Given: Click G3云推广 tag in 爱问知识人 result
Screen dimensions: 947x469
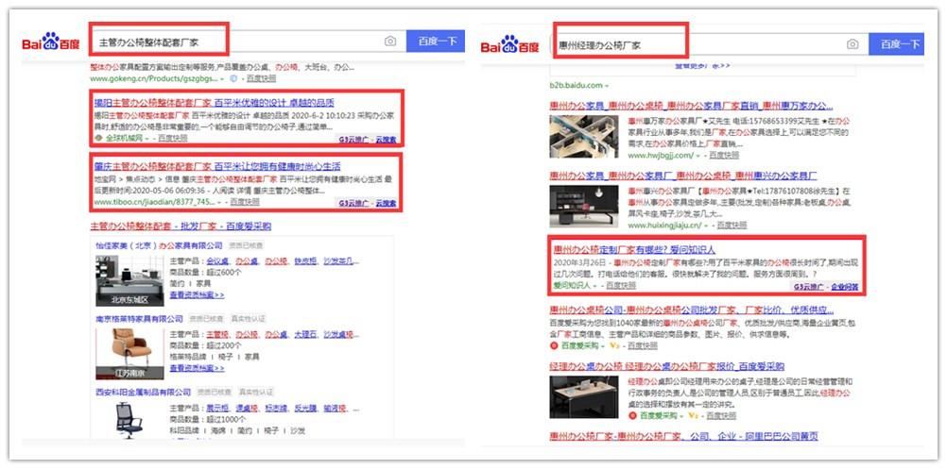Looking at the screenshot, I should tap(809, 287).
